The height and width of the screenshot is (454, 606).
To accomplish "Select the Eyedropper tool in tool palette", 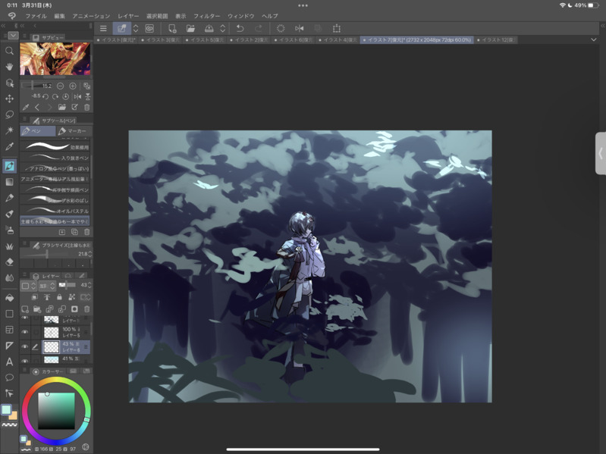I will (9, 146).
